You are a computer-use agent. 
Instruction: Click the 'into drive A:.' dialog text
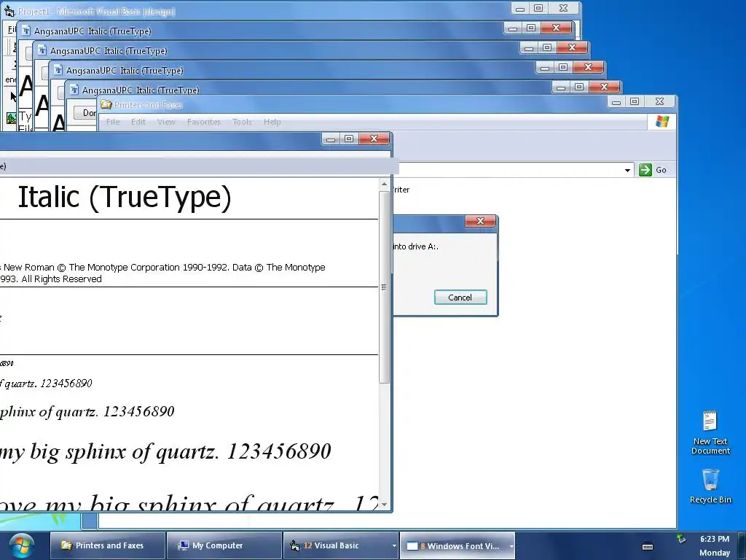coord(415,246)
